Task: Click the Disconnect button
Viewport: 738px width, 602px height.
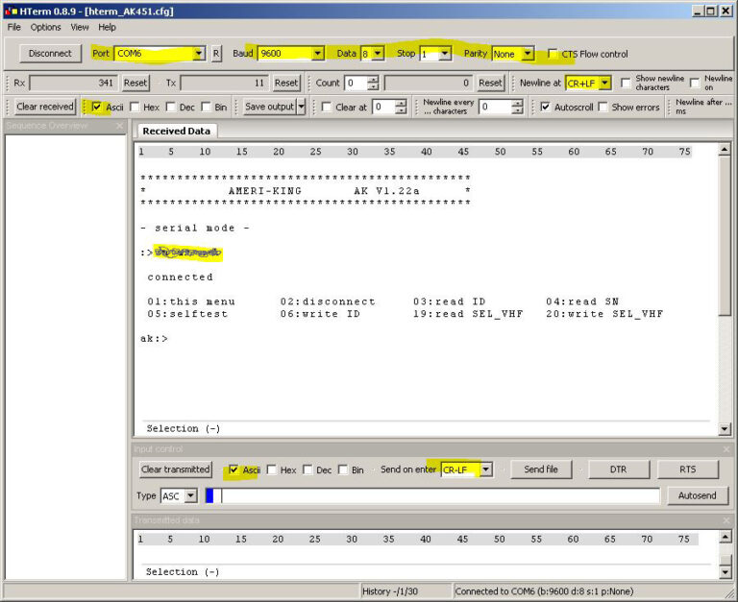Action: point(50,54)
